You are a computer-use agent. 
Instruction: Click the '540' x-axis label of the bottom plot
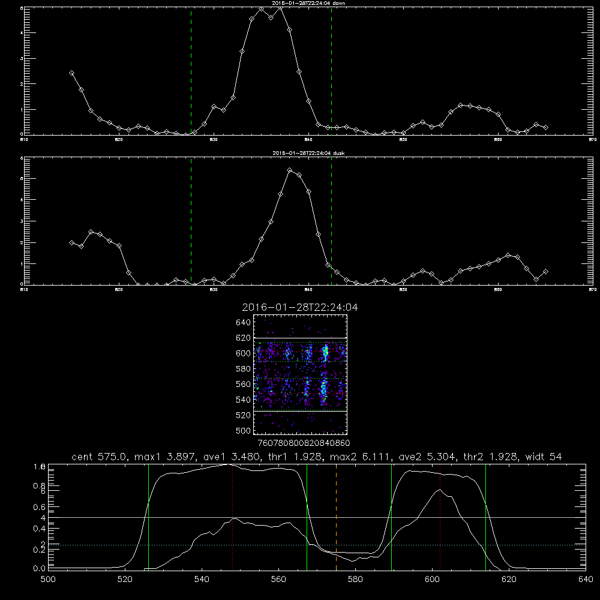pyautogui.click(x=202, y=580)
